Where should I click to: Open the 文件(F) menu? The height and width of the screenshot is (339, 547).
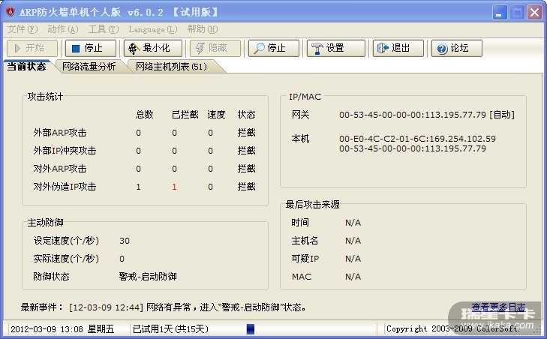tap(23, 29)
